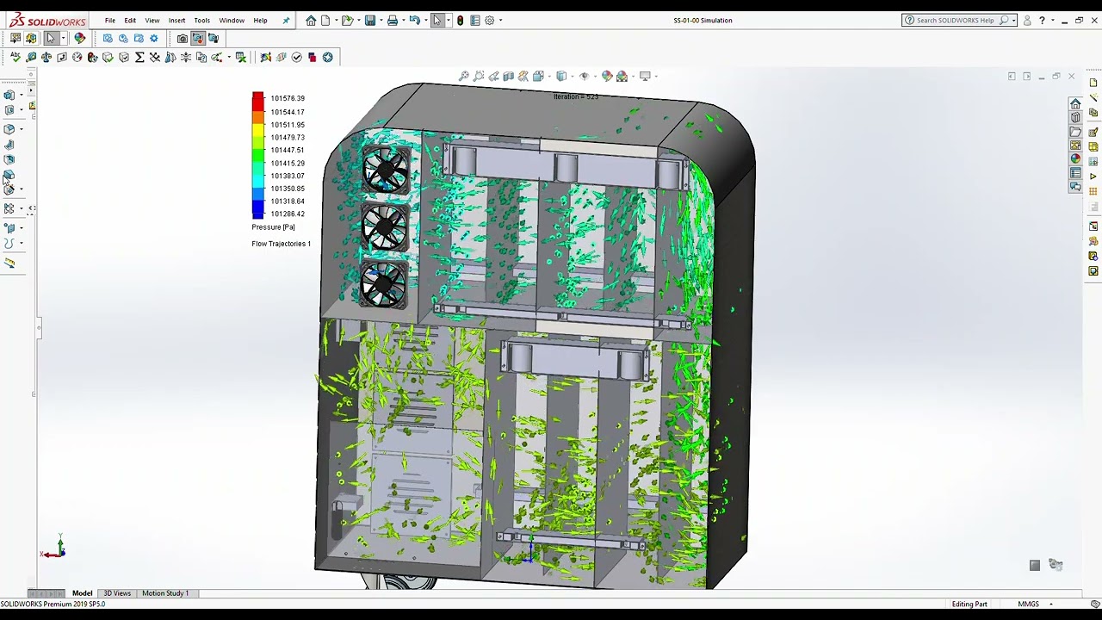Switch to the Model tab
Screen dimensions: 1102x620
[82, 593]
